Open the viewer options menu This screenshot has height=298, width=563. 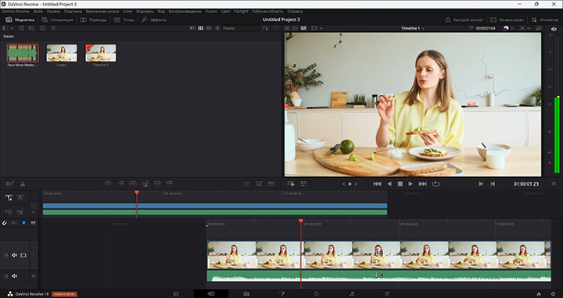point(554,184)
